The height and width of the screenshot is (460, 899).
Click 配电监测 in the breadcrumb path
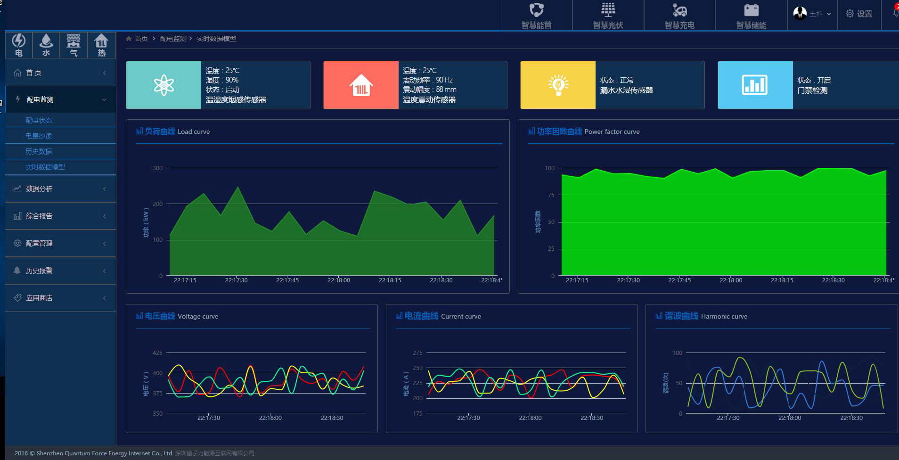click(173, 39)
